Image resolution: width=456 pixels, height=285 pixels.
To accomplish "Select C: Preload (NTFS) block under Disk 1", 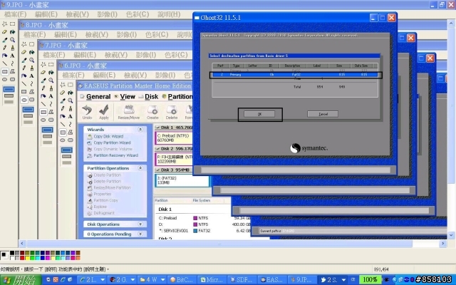I will (x=174, y=138).
